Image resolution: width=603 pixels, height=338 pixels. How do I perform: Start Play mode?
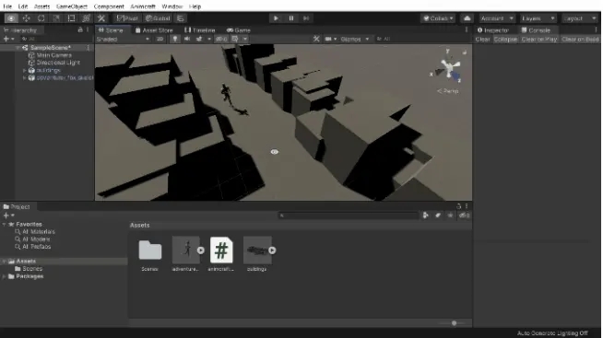(x=276, y=18)
